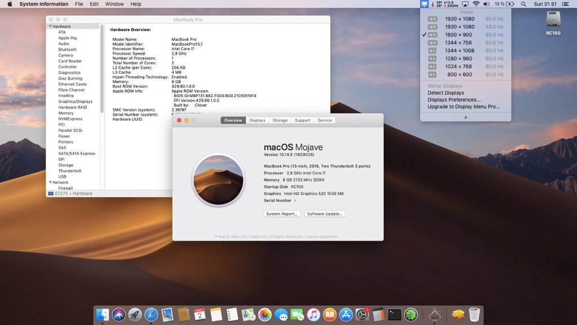Viewport: 577px width, 325px height.
Task: Collapse the Hardware section in the sidebar
Action: (50, 26)
